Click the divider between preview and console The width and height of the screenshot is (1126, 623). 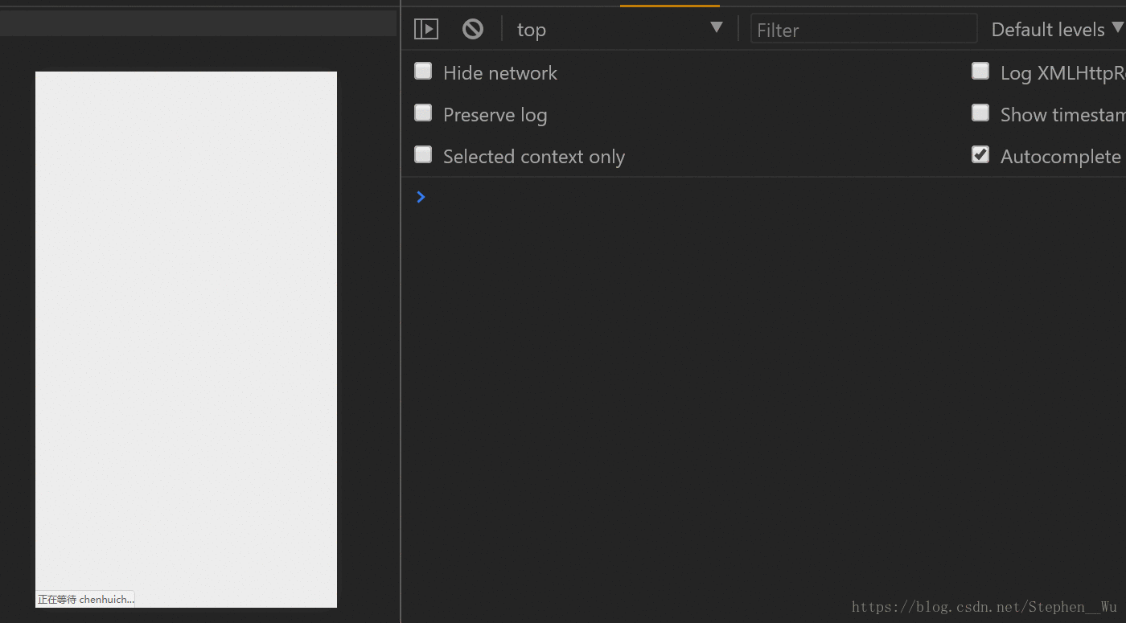point(400,314)
